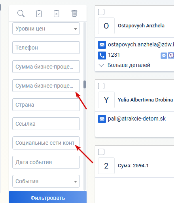This screenshot has height=203, width=174.
Task: Click the Страна filter field
Action: coord(46,105)
